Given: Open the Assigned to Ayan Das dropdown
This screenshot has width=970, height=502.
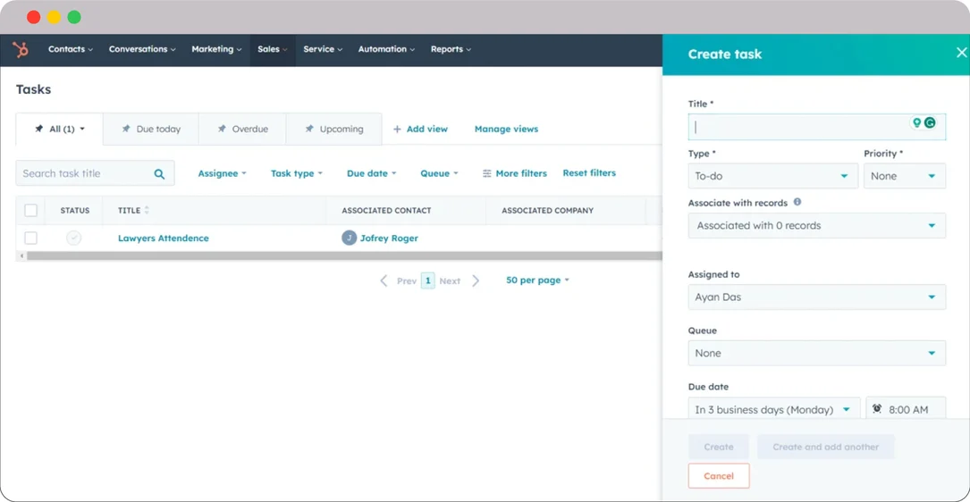Looking at the screenshot, I should click(x=817, y=297).
